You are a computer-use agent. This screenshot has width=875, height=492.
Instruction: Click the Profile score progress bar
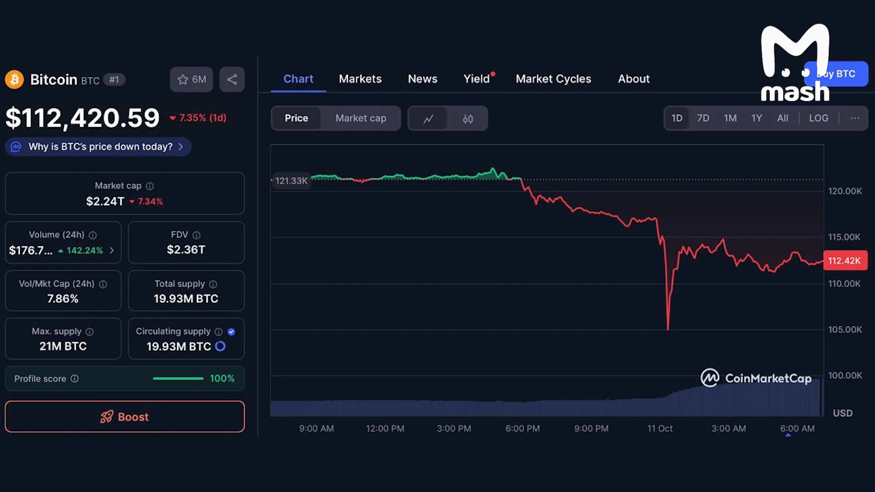[178, 379]
